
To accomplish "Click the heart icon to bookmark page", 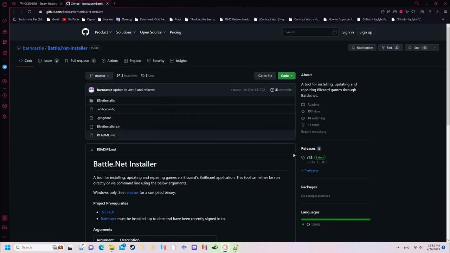I will (413, 12).
